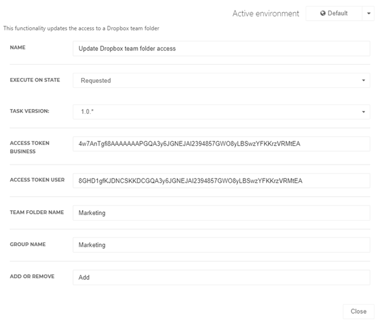Viewport: 380px width, 326px height.
Task: Click the Add or Remove field
Action: [x=221, y=277]
